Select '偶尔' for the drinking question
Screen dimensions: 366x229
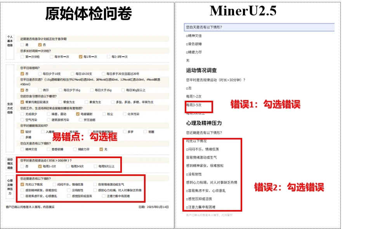(40, 90)
